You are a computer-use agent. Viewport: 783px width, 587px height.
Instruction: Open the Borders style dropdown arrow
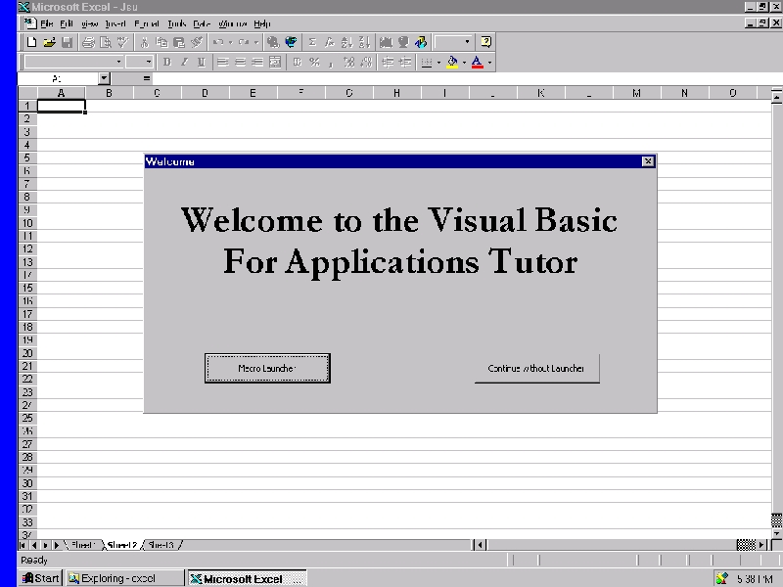pyautogui.click(x=438, y=63)
